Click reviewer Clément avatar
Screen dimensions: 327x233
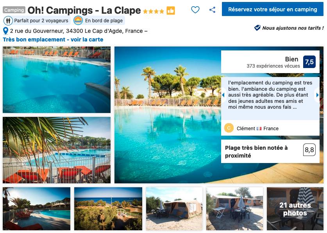(x=229, y=128)
